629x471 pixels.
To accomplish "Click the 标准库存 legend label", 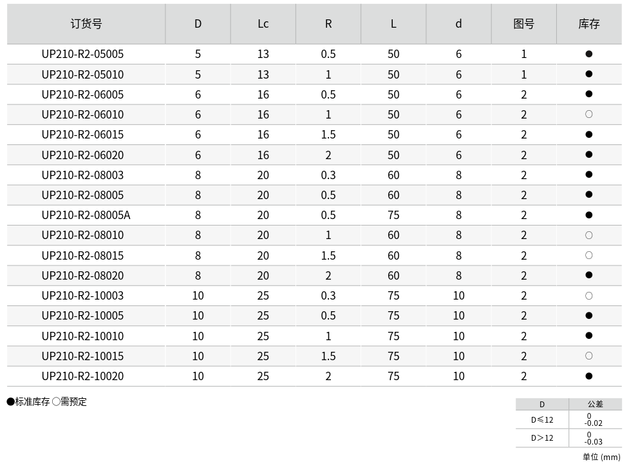I will [x=32, y=401].
